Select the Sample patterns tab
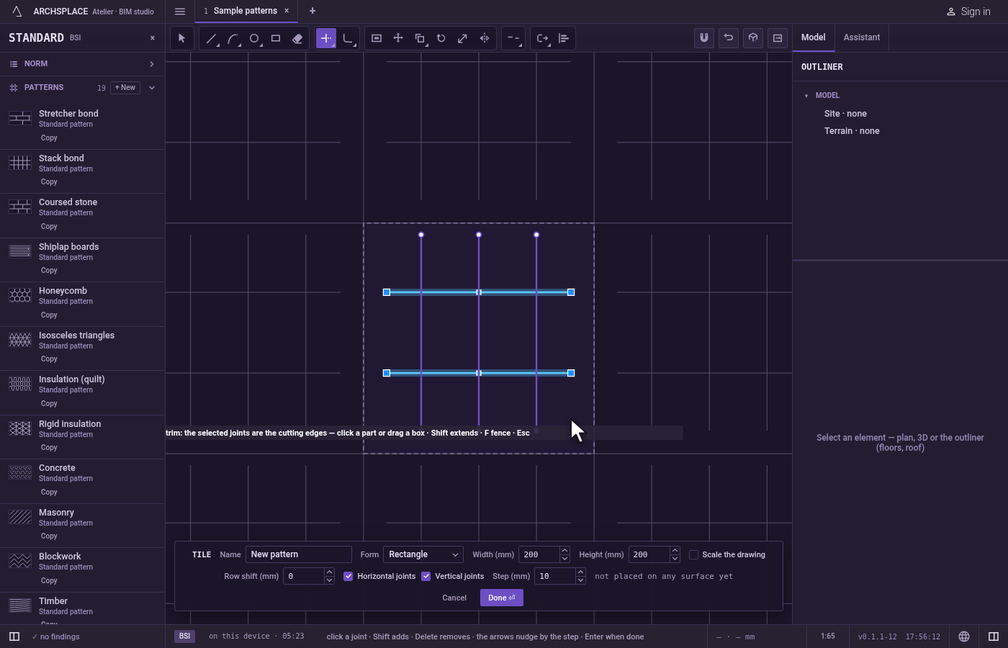 [x=245, y=11]
